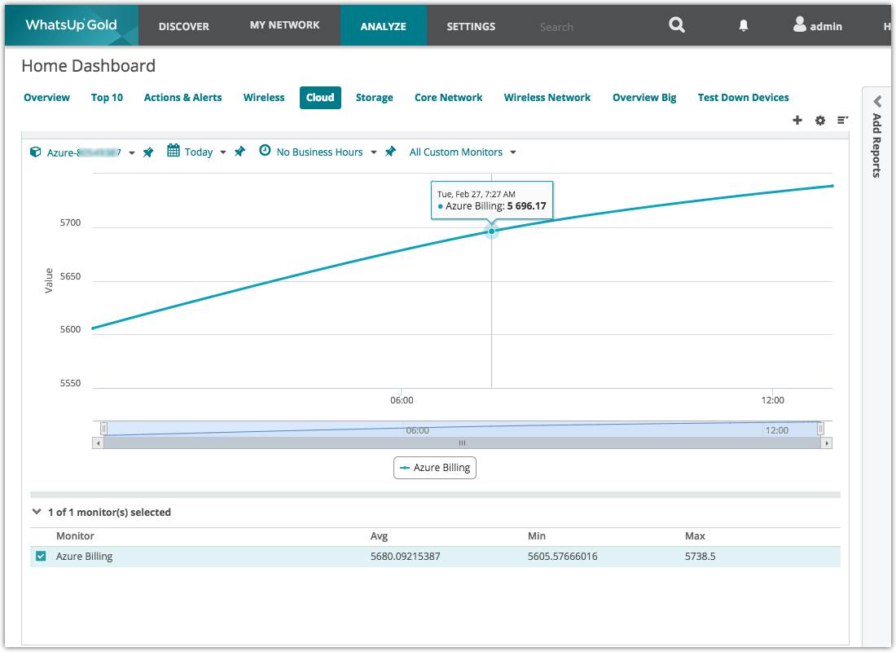Image resolution: width=896 pixels, height=652 pixels.
Task: Toggle the Azure Billing series in the legend
Action: 434,467
